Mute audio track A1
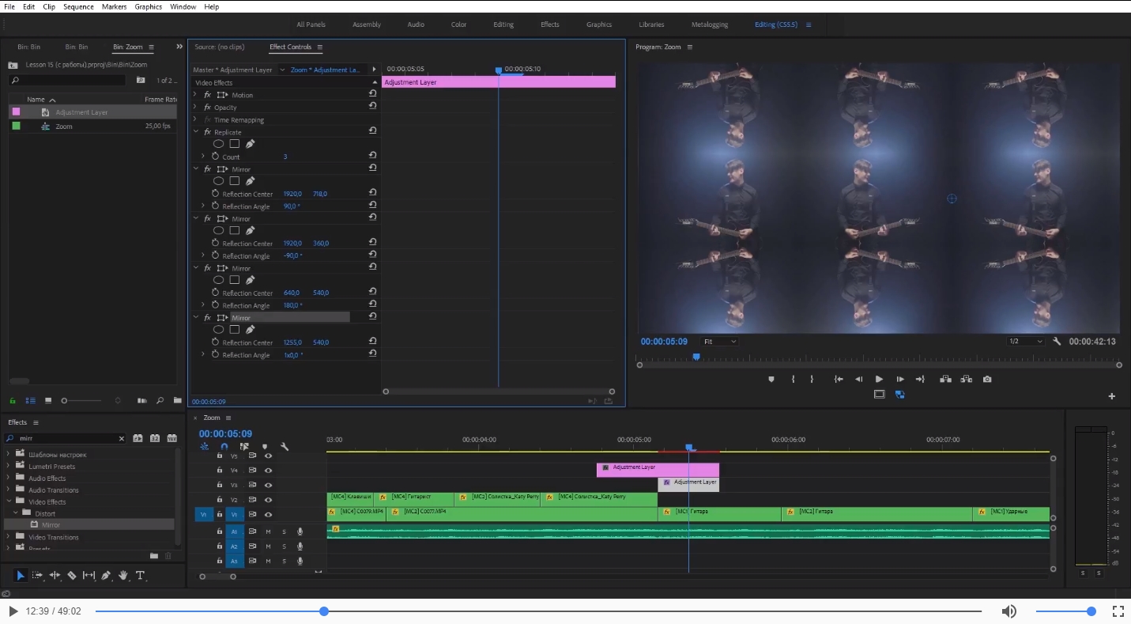Viewport: 1131px width, 624px height. 268,531
